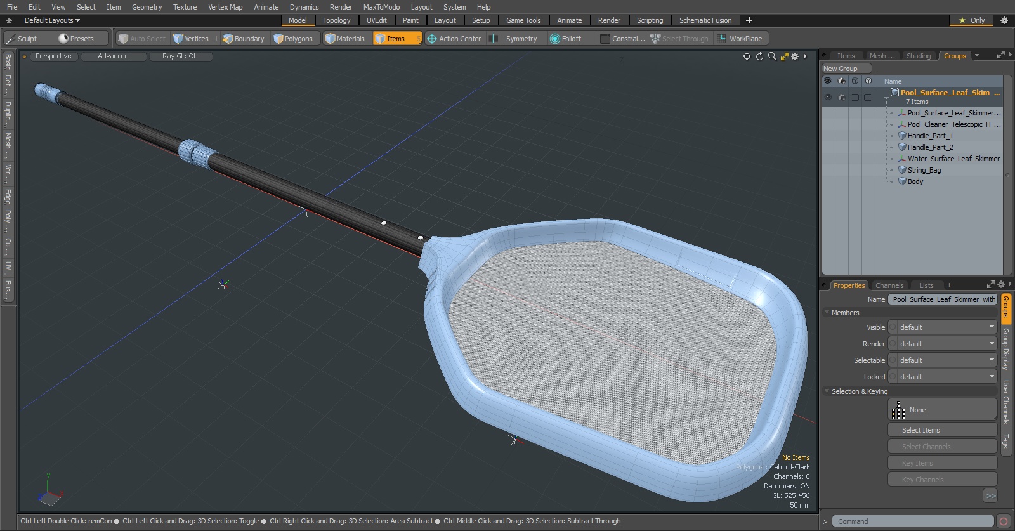The height and width of the screenshot is (531, 1015).
Task: Click the None selection set button
Action: click(942, 410)
